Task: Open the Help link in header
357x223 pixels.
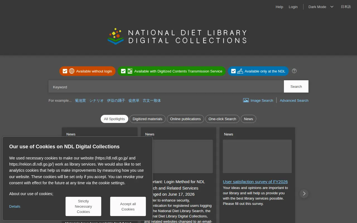Action: click(x=279, y=7)
